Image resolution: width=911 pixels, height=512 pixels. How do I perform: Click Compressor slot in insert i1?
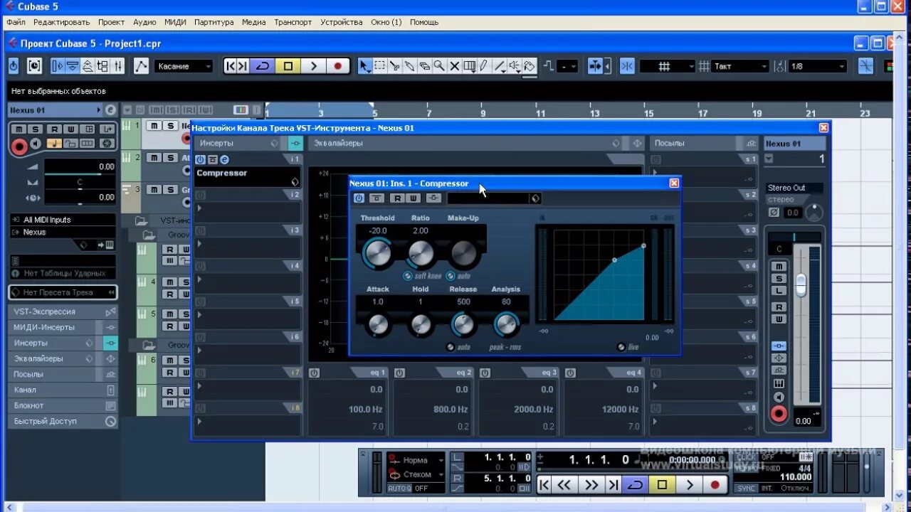(x=248, y=176)
